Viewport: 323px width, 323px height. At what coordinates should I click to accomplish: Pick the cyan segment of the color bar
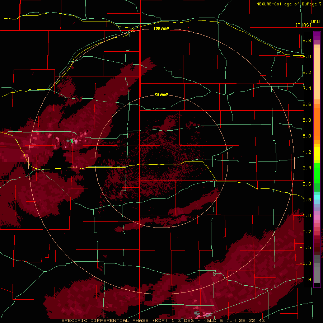(x=317, y=197)
